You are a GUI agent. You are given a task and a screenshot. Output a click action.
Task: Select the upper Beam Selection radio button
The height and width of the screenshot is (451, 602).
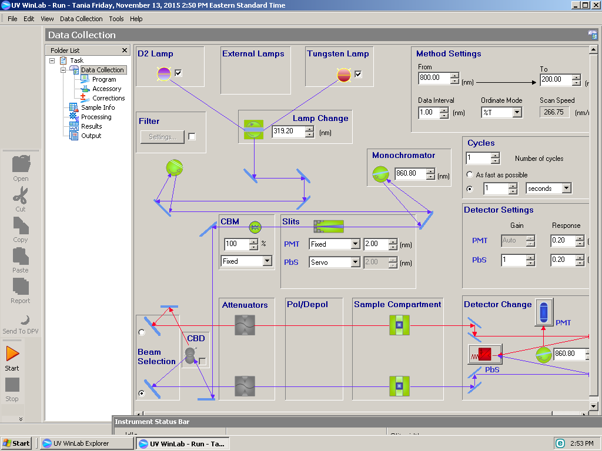coord(142,332)
